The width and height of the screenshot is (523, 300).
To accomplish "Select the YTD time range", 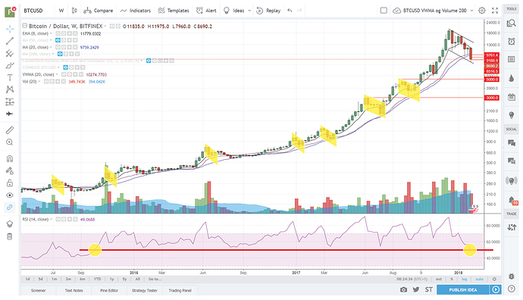I will tap(97, 279).
